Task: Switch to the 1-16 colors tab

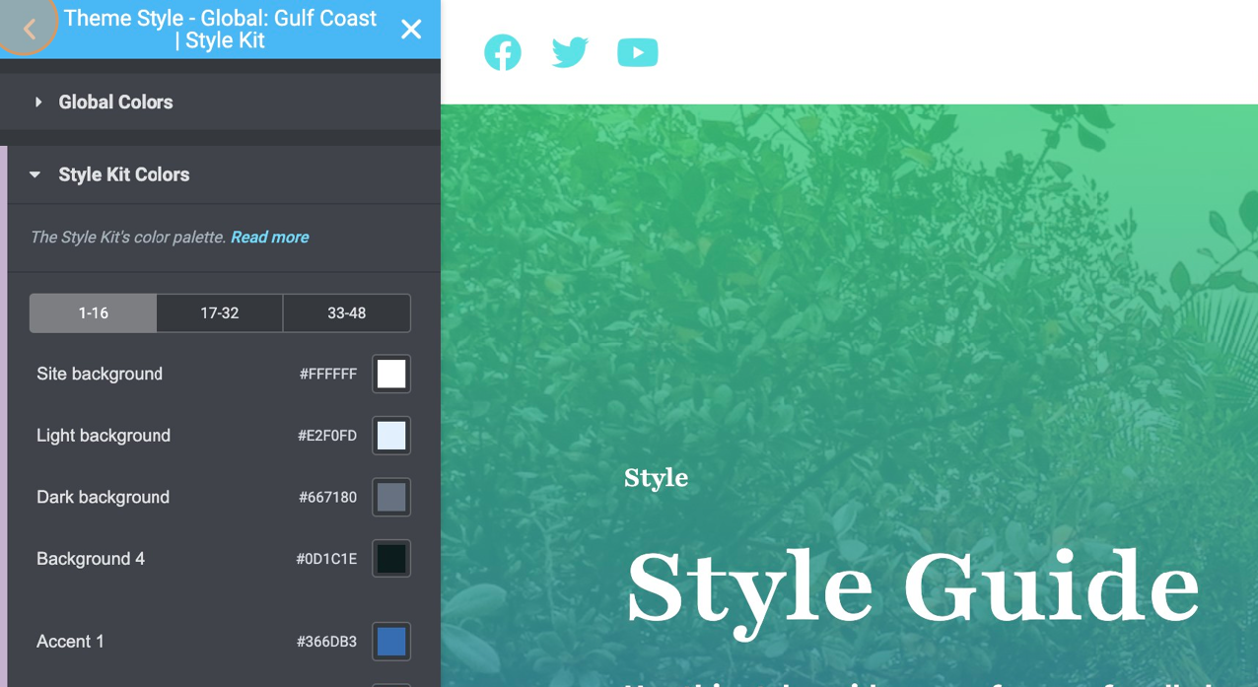Action: (x=93, y=312)
